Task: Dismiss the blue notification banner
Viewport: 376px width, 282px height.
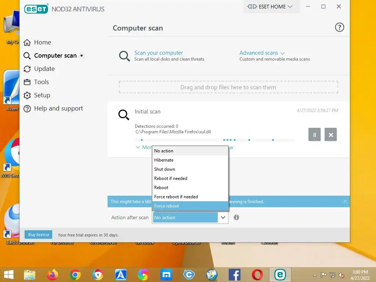Action: [345, 201]
